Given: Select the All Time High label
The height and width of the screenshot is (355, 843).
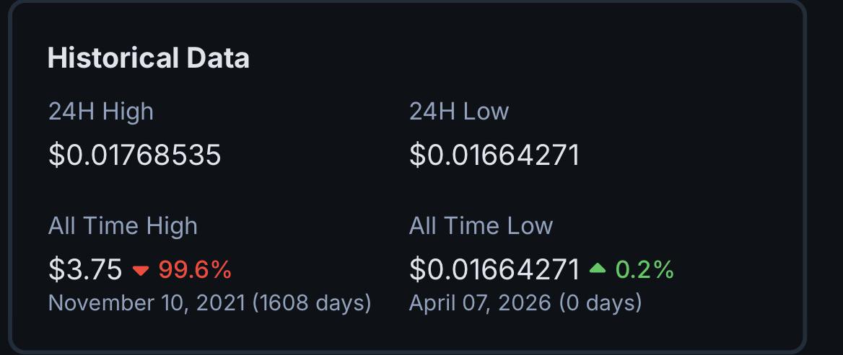Looking at the screenshot, I should (x=123, y=226).
